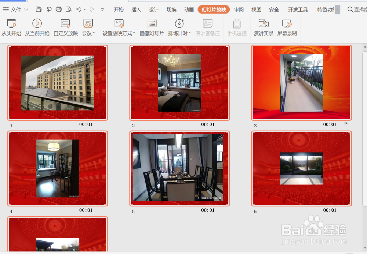
Task: Expand the 设置放映方式 dropdown arrow
Action: coord(134,33)
